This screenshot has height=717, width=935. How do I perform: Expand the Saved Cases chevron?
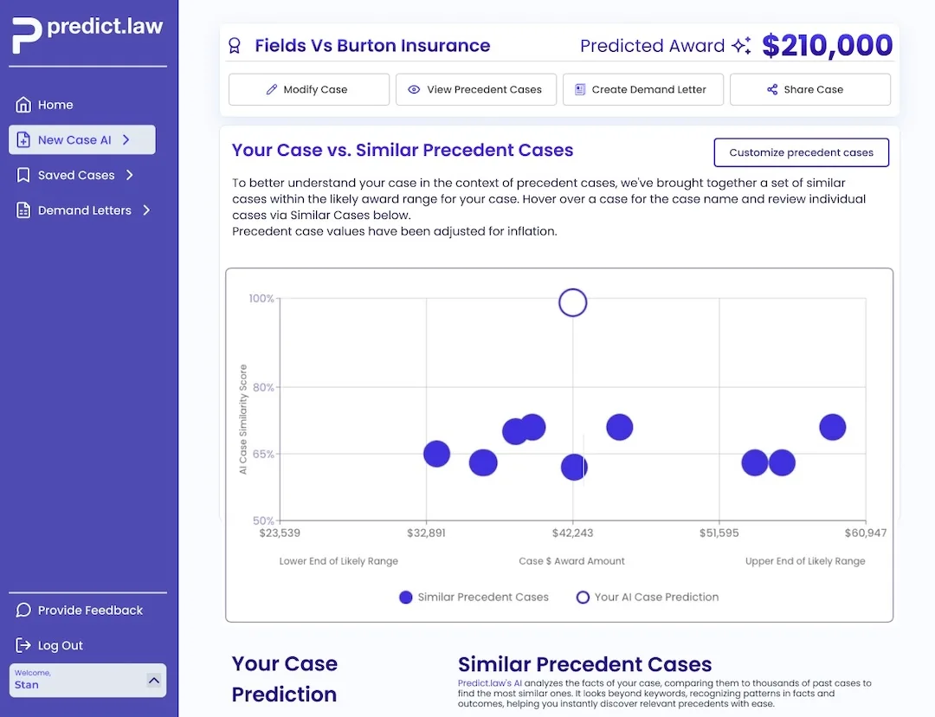pyautogui.click(x=130, y=175)
